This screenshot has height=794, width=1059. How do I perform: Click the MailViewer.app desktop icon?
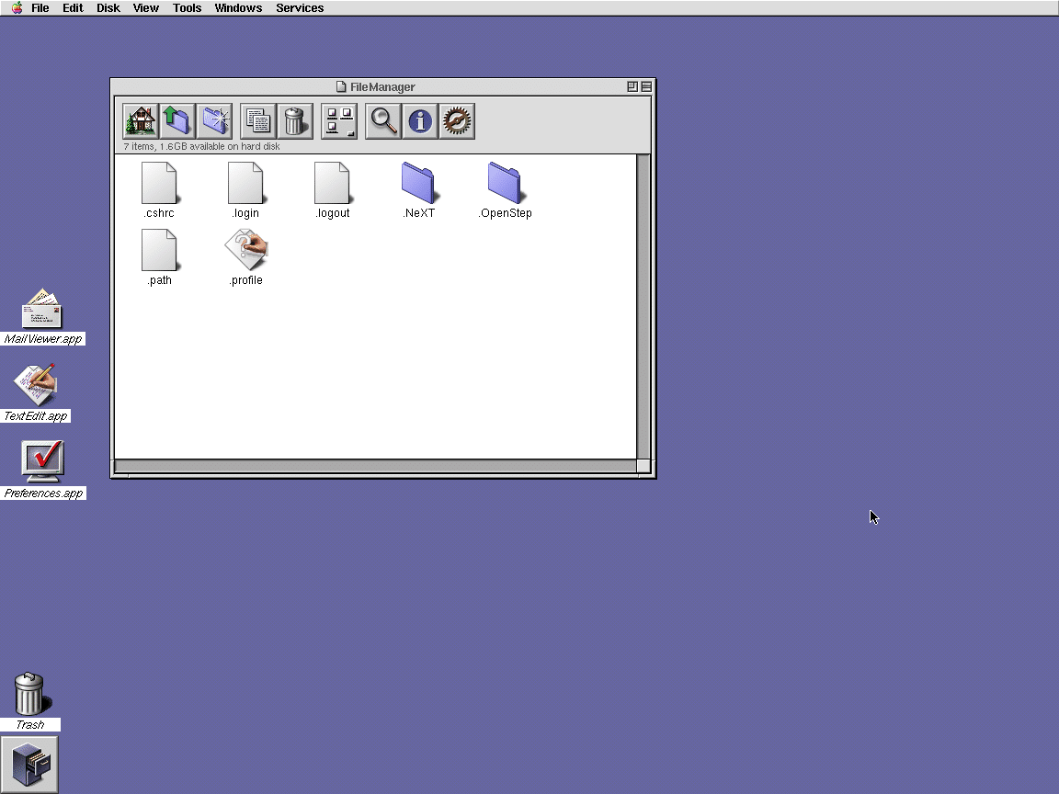pyautogui.click(x=42, y=310)
